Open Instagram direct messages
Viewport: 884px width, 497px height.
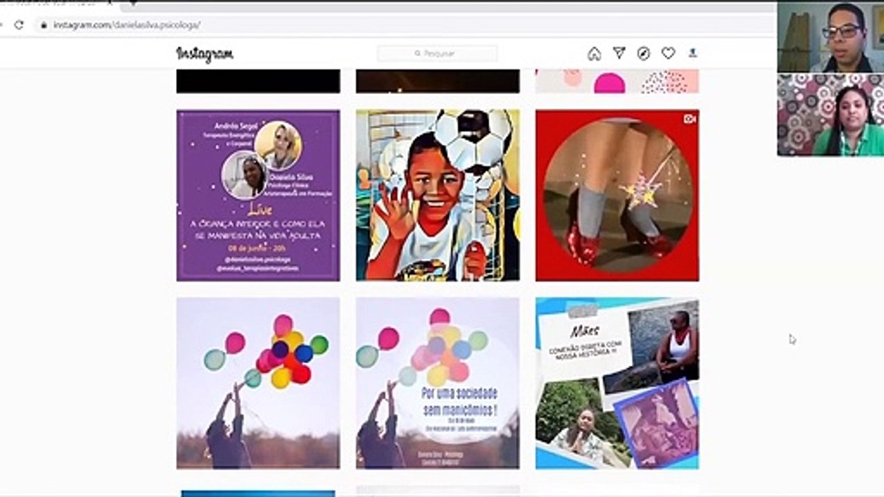coord(619,53)
